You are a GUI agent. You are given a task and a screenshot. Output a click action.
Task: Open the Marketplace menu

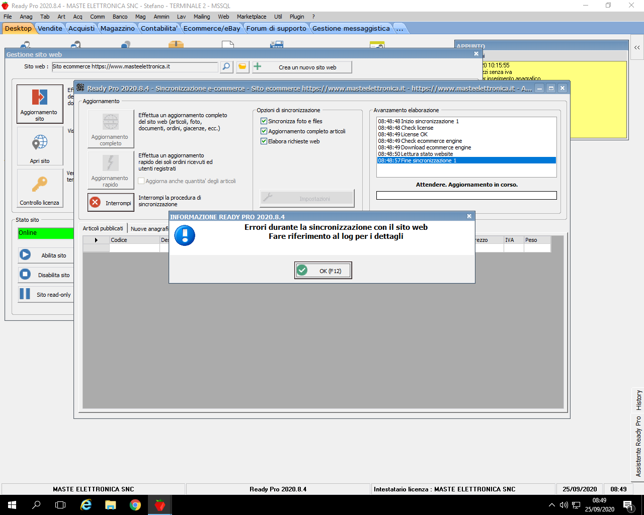(x=252, y=17)
